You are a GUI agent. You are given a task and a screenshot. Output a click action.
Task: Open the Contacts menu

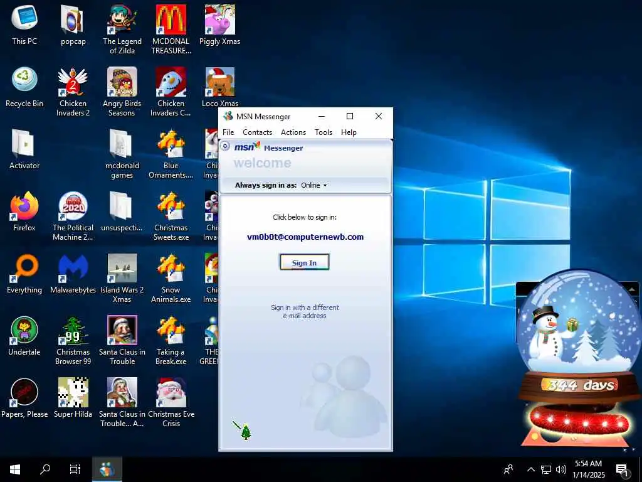257,132
